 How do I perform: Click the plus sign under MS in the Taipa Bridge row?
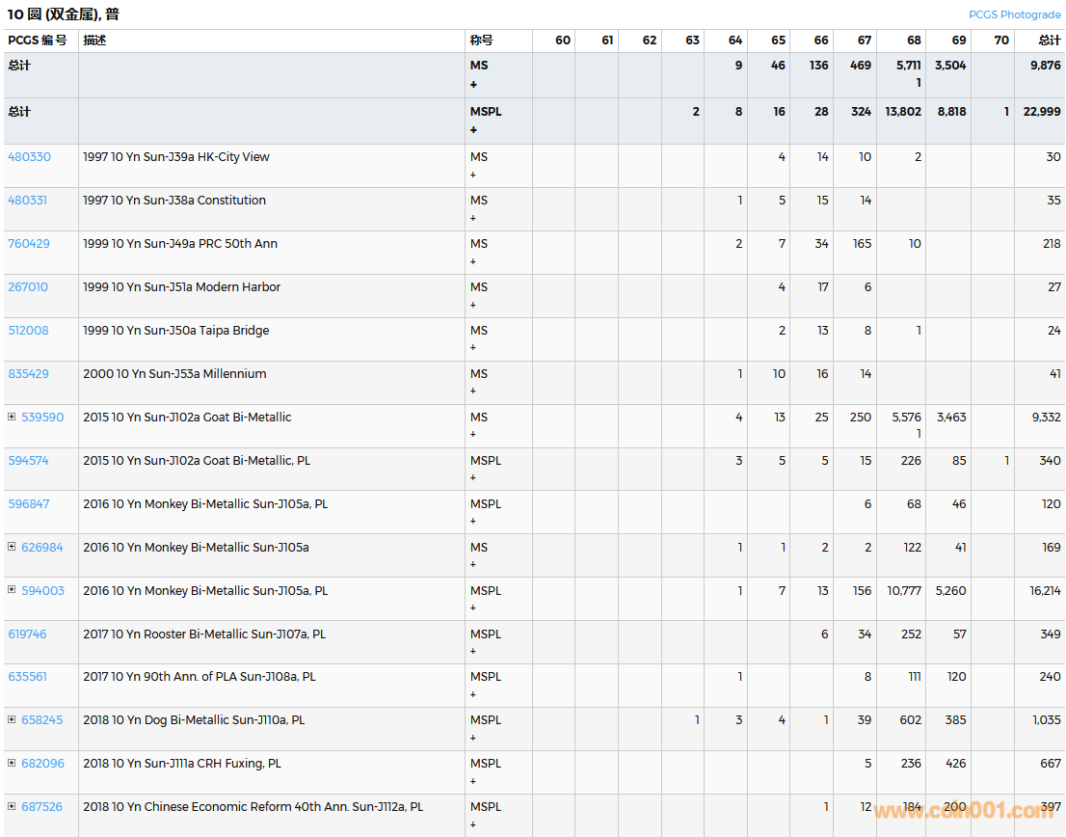pos(473,348)
